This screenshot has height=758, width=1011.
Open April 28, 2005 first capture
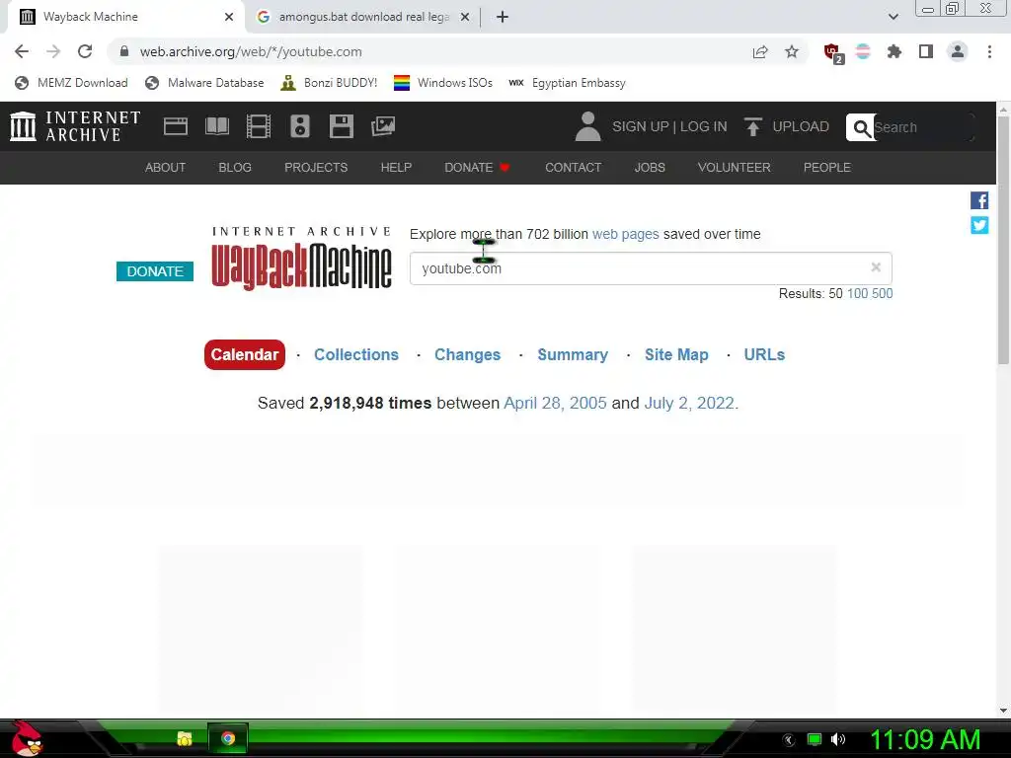click(555, 403)
